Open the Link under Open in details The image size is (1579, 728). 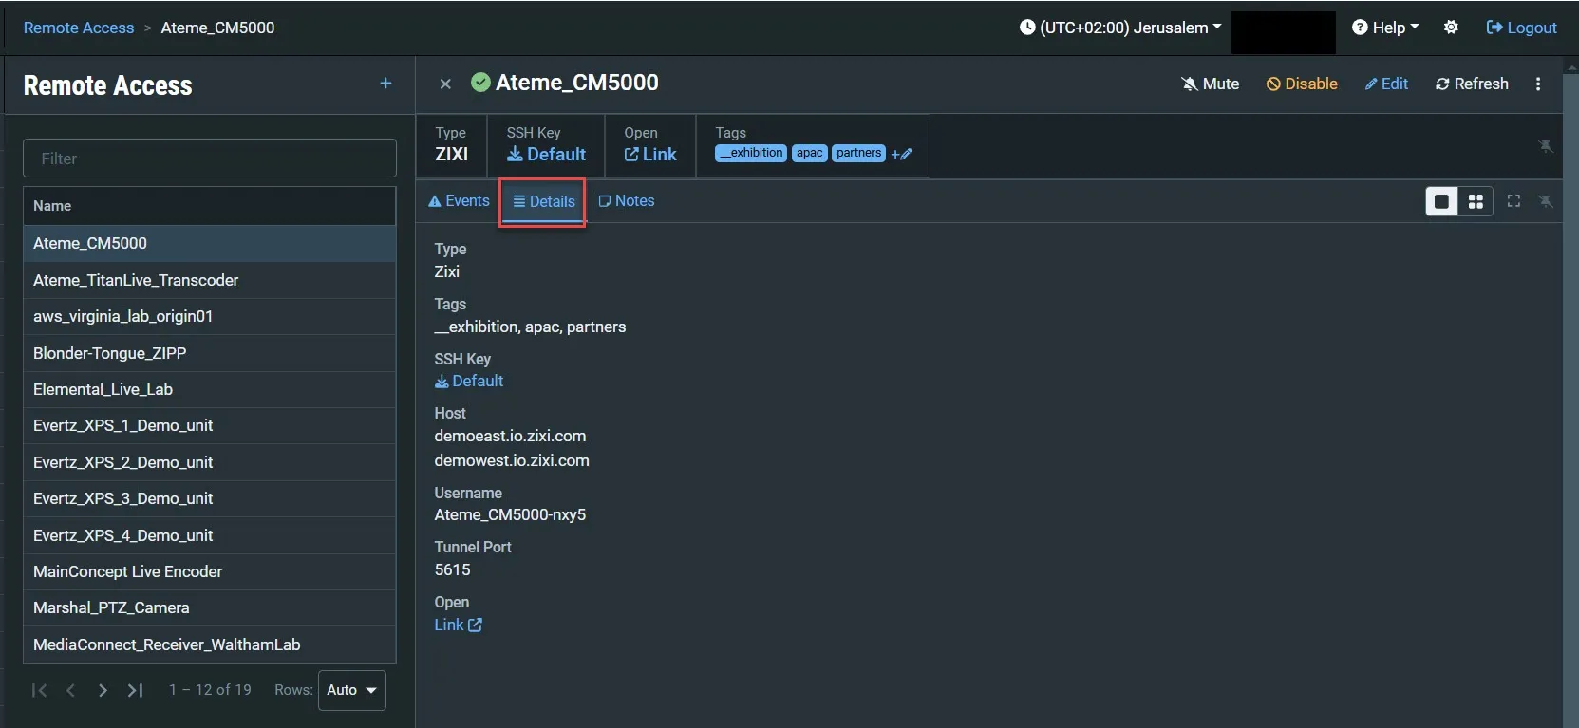click(x=459, y=625)
